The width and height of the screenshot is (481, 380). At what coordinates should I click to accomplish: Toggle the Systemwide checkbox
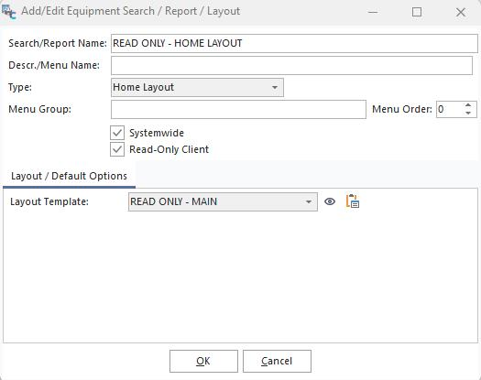tap(117, 133)
